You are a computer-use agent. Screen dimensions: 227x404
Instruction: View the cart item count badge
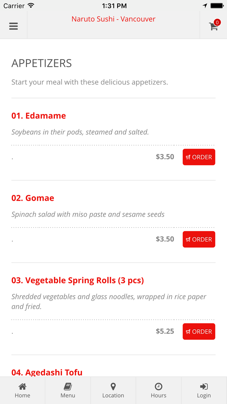[x=217, y=22]
